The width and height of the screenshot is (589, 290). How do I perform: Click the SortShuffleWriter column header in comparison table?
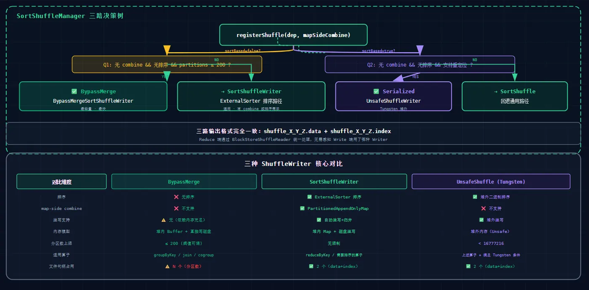[x=334, y=181]
